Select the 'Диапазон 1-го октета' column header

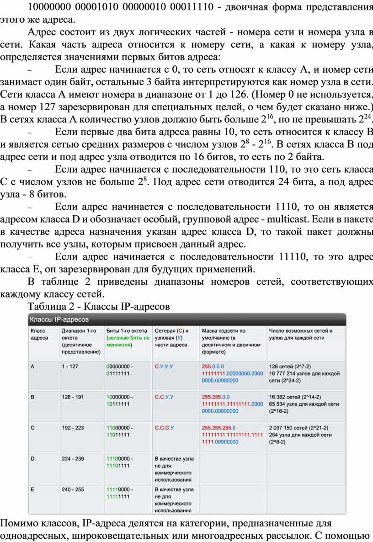[x=81, y=341]
